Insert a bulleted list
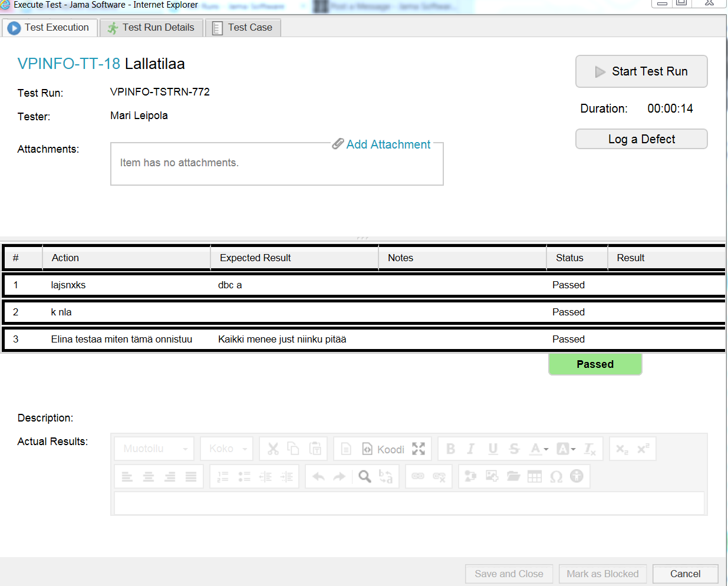Viewport: 728px width, 586px height. [244, 476]
